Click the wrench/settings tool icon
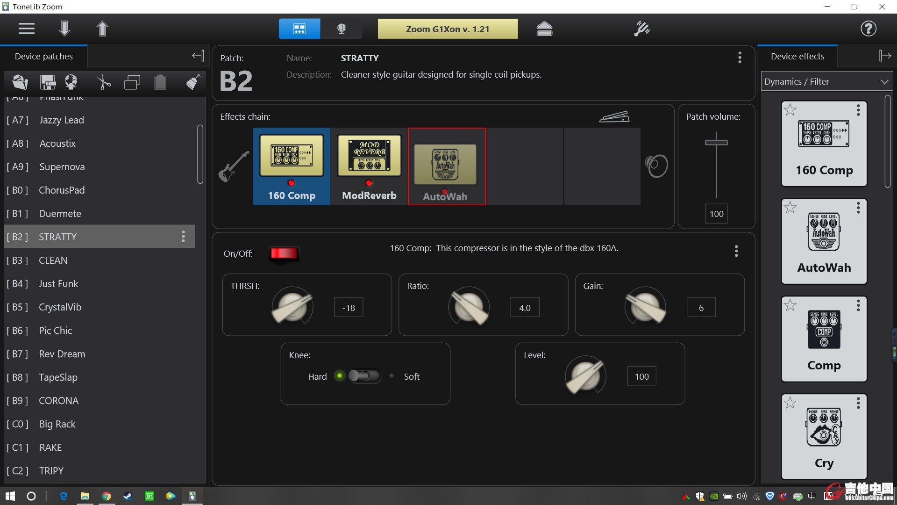This screenshot has height=505, width=897. [x=641, y=29]
